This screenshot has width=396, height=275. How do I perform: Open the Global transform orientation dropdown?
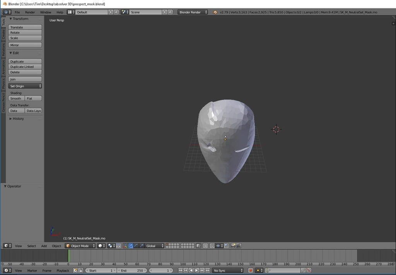click(x=155, y=246)
